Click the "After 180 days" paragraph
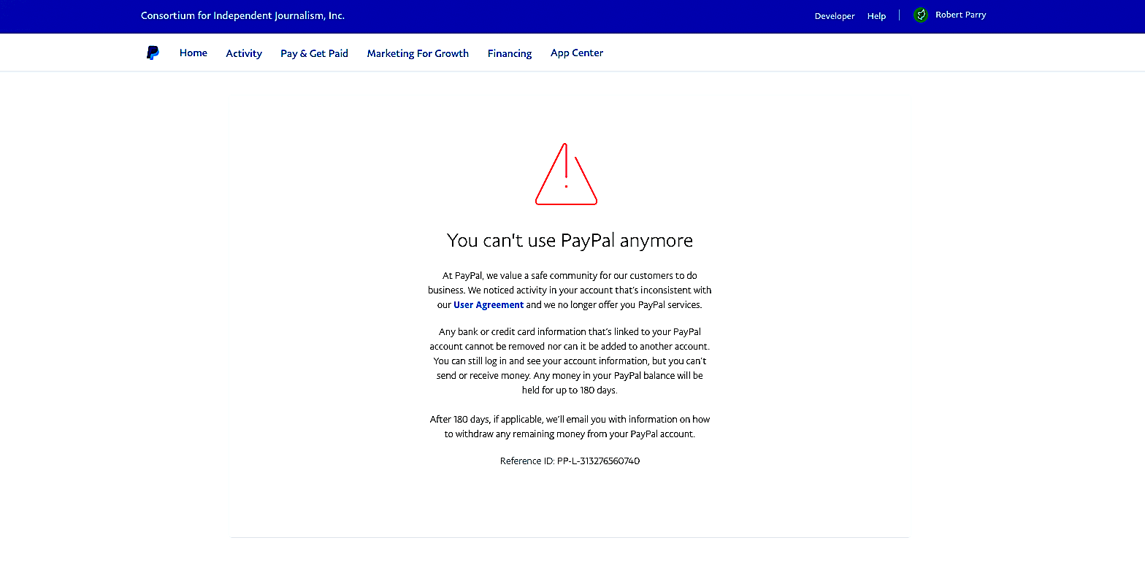 (570, 426)
